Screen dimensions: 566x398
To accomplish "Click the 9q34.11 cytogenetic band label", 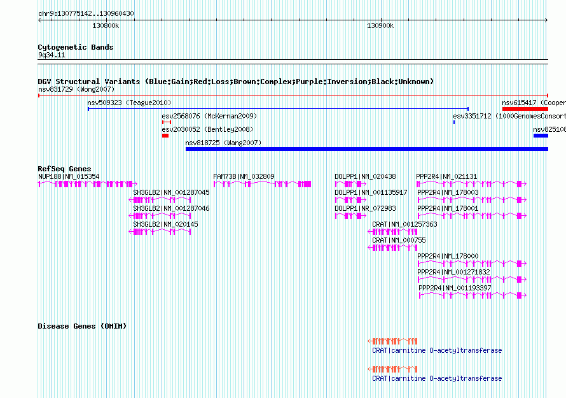I will pos(52,55).
